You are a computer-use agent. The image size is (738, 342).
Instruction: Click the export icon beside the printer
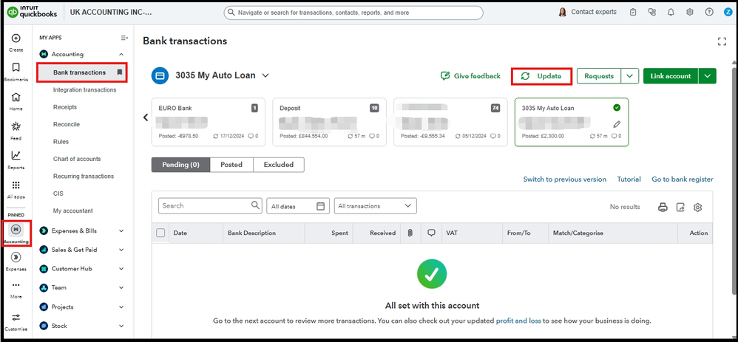pyautogui.click(x=680, y=207)
